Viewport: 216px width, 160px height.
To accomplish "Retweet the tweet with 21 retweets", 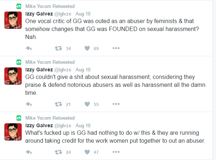I will pyautogui.click(x=58, y=104).
